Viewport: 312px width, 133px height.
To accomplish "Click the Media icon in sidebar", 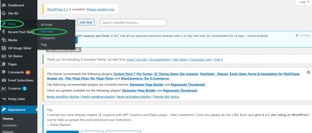I will click(4, 40).
